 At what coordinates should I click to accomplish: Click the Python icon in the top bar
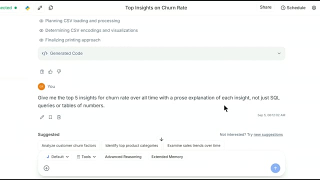27,8
